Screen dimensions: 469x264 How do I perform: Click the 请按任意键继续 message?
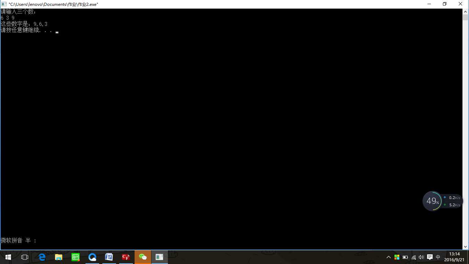pyautogui.click(x=26, y=30)
